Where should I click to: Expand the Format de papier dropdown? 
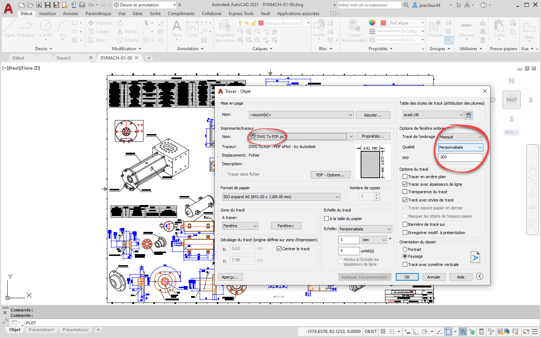tap(337, 197)
